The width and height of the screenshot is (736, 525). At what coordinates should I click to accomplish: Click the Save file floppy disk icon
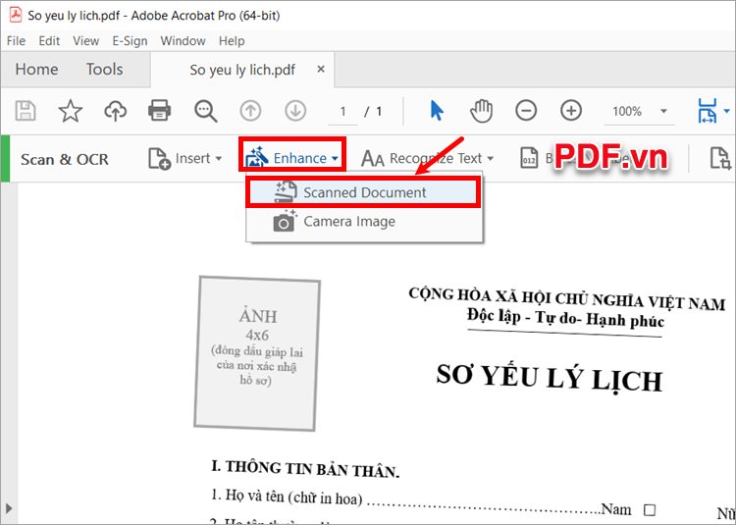pos(26,111)
